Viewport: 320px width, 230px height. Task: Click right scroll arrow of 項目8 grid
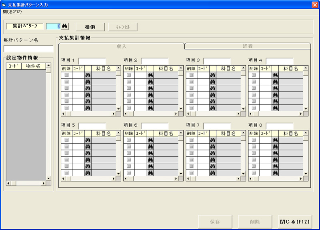[x=301, y=178]
